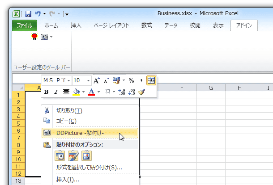Apply cell borders icon
Screen dimensions: 273x185
[107, 92]
